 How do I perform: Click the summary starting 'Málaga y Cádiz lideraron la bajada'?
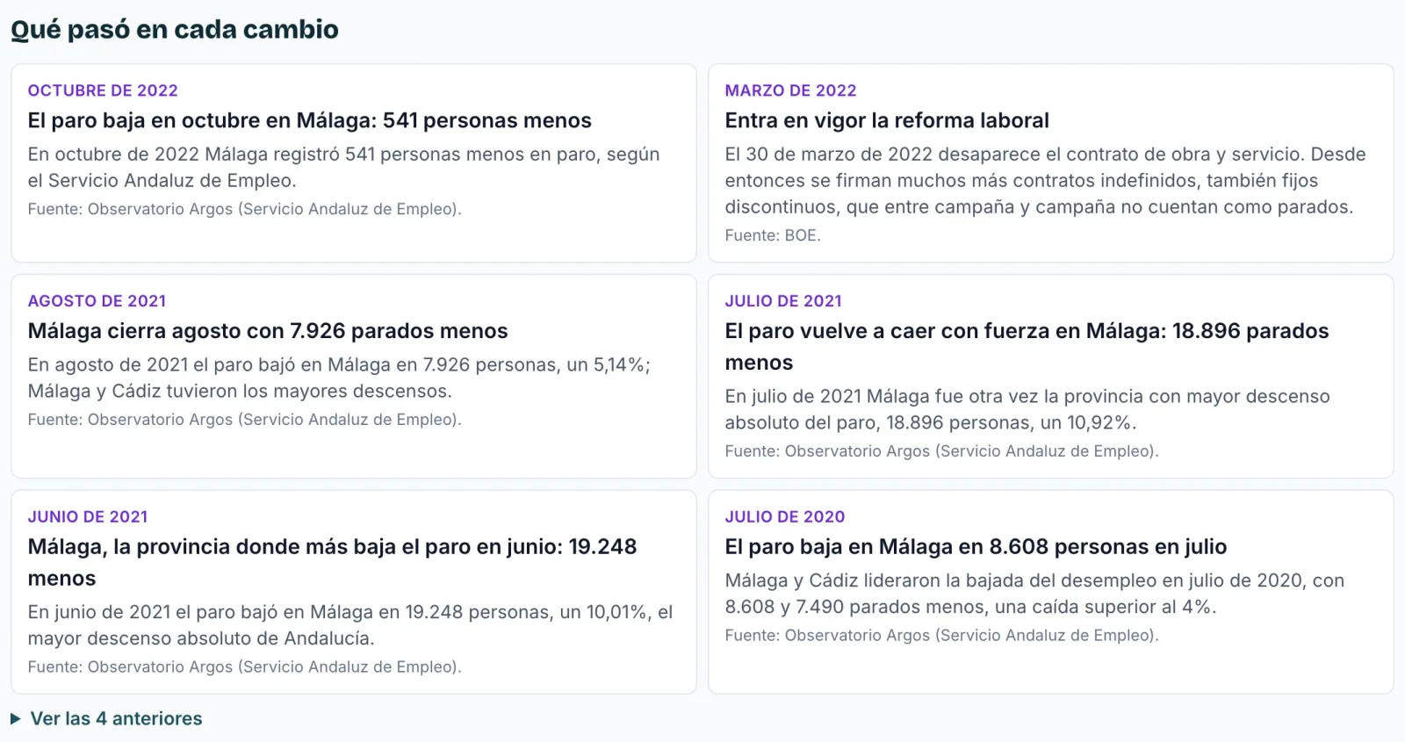coord(1034,594)
